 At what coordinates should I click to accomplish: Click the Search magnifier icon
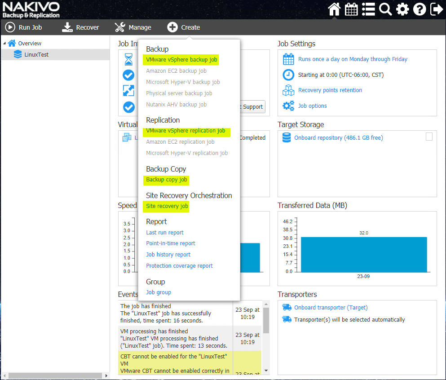(385, 9)
